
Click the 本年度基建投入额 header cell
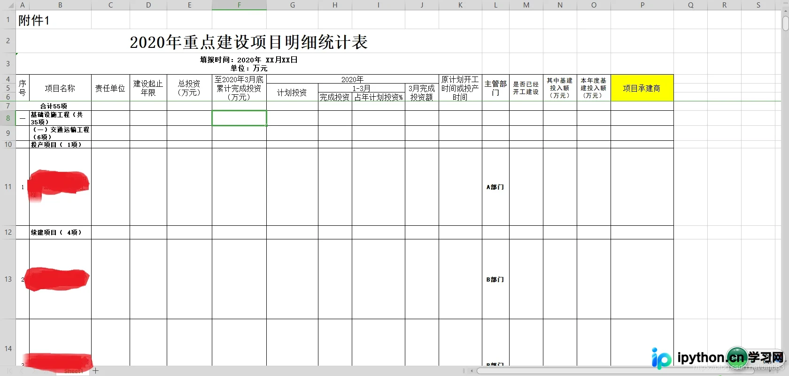click(x=594, y=88)
